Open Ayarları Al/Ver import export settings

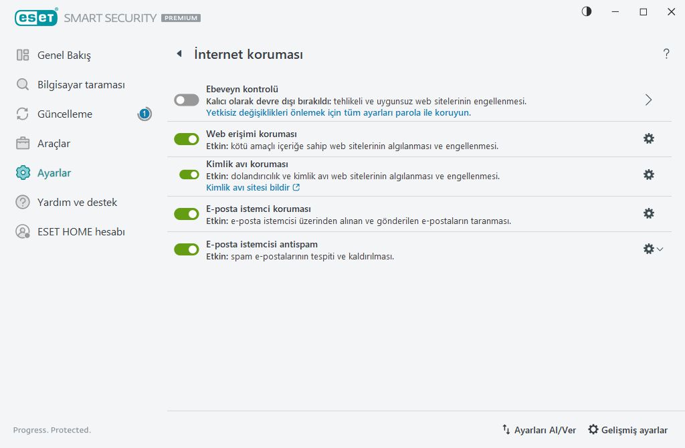pos(539,430)
